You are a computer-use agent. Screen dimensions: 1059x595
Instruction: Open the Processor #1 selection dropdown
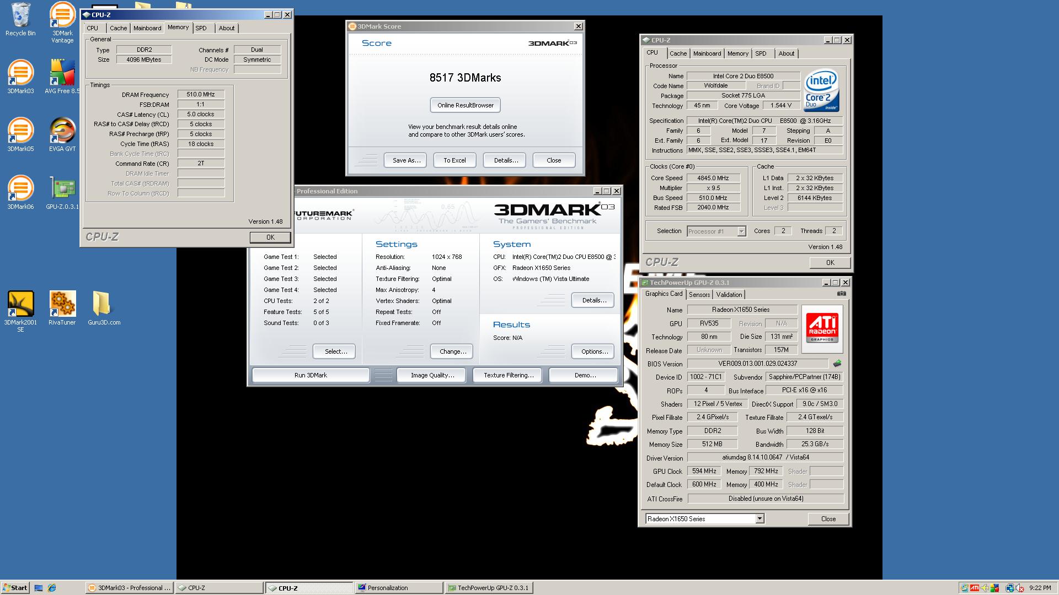coord(741,231)
